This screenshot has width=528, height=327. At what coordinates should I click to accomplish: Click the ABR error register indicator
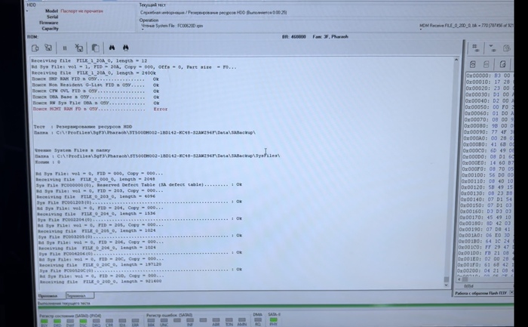[x=216, y=322]
